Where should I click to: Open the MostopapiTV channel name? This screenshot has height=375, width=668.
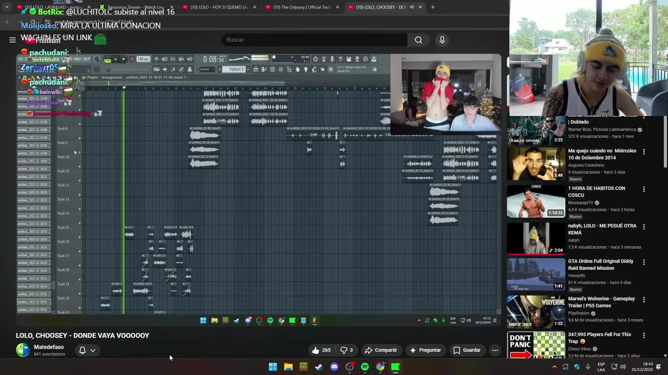coord(581,203)
